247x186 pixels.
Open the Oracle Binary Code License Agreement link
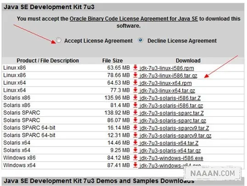point(134,19)
